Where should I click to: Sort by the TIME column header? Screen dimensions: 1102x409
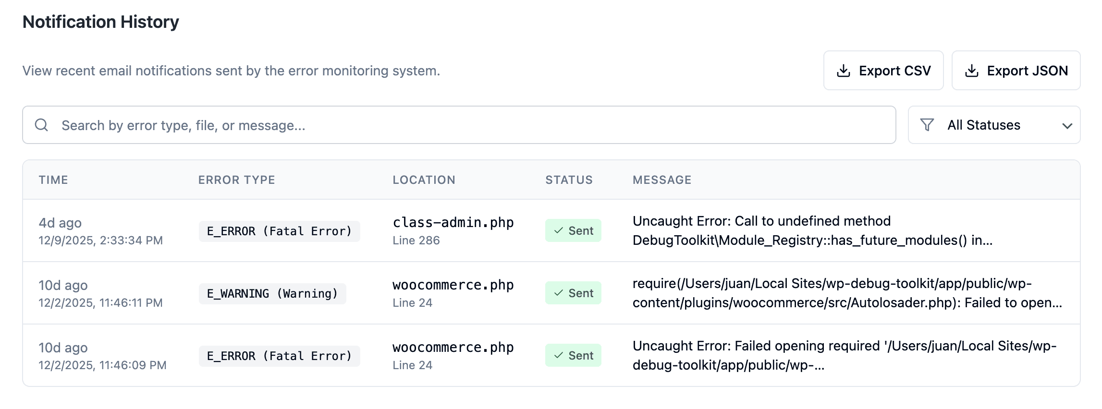[x=53, y=180]
